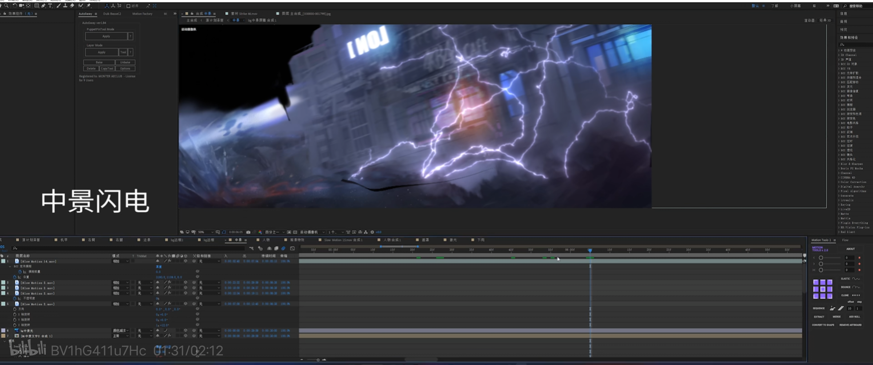Toggle the lock on the 效果控件 panel
This screenshot has height=365, width=873.
tap(5, 13)
